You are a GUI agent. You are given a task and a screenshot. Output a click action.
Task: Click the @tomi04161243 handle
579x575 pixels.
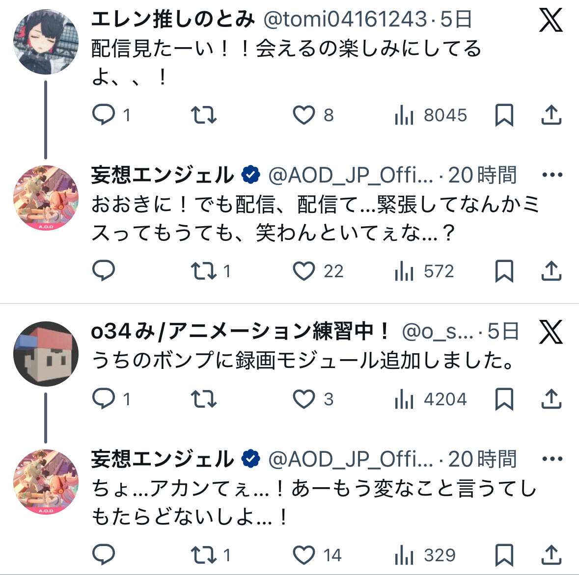345,20
